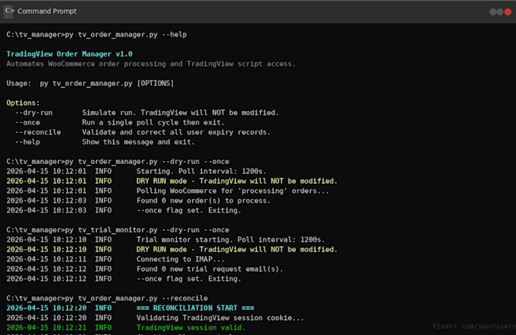Click the 'Connecting to IMAP...' log message
The image size is (516, 335).
click(x=181, y=259)
